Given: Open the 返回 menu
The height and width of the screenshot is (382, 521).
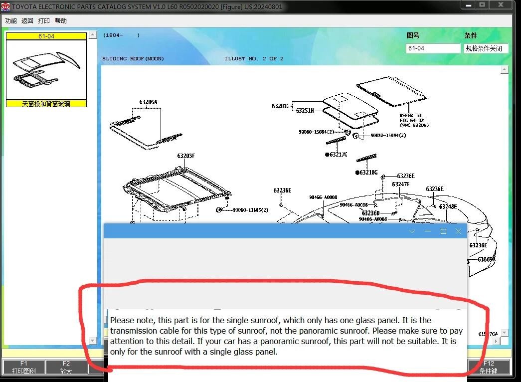Looking at the screenshot, I should pos(27,20).
